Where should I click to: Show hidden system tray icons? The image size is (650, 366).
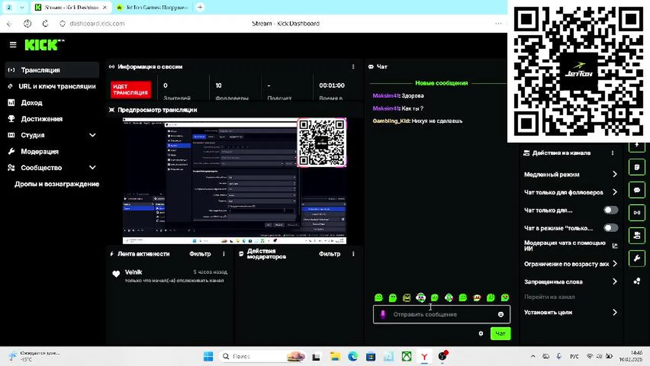pos(533,356)
